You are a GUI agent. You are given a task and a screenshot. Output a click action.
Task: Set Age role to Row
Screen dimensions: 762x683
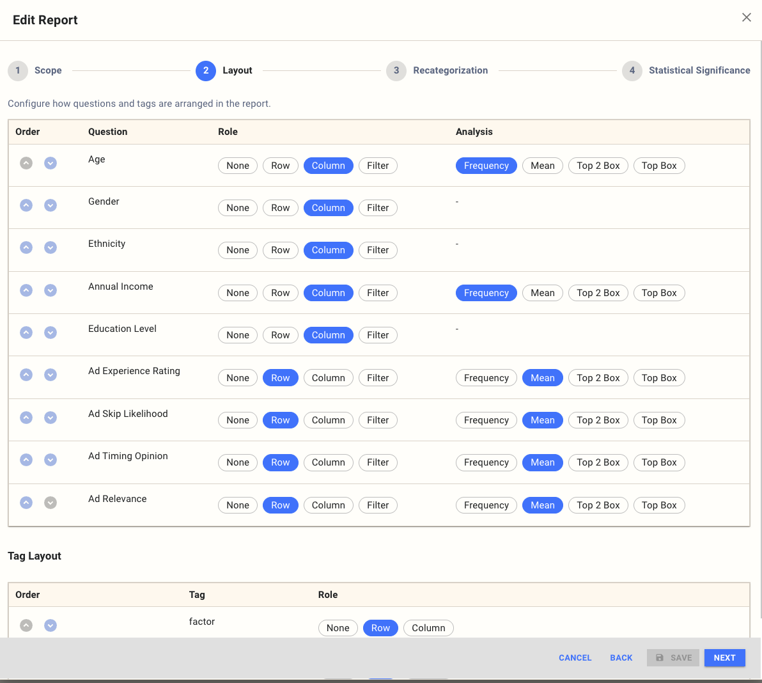point(280,165)
